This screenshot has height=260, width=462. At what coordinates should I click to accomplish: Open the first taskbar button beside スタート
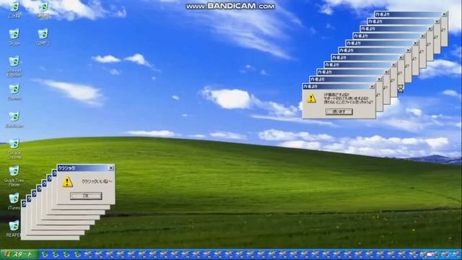pyautogui.click(x=44, y=254)
